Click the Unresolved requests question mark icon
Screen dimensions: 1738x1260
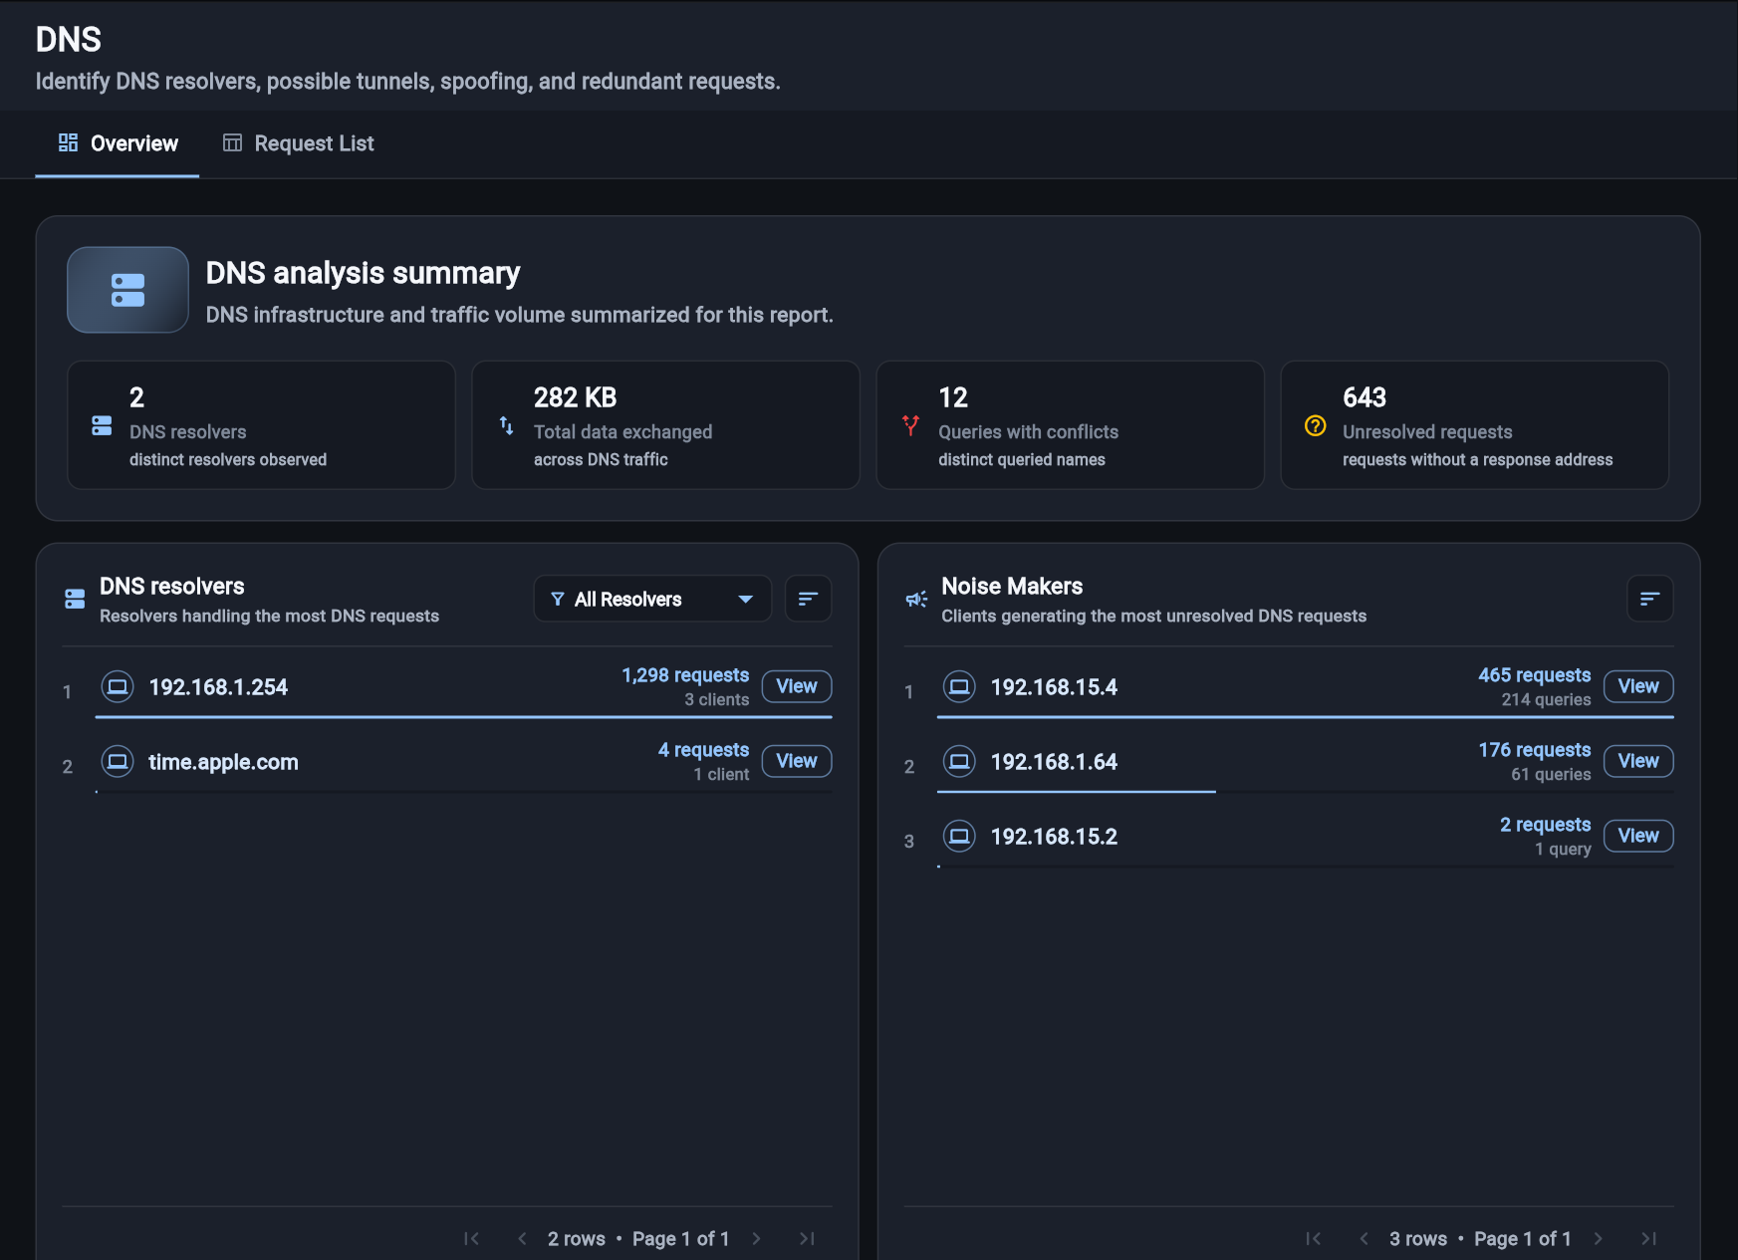point(1315,425)
